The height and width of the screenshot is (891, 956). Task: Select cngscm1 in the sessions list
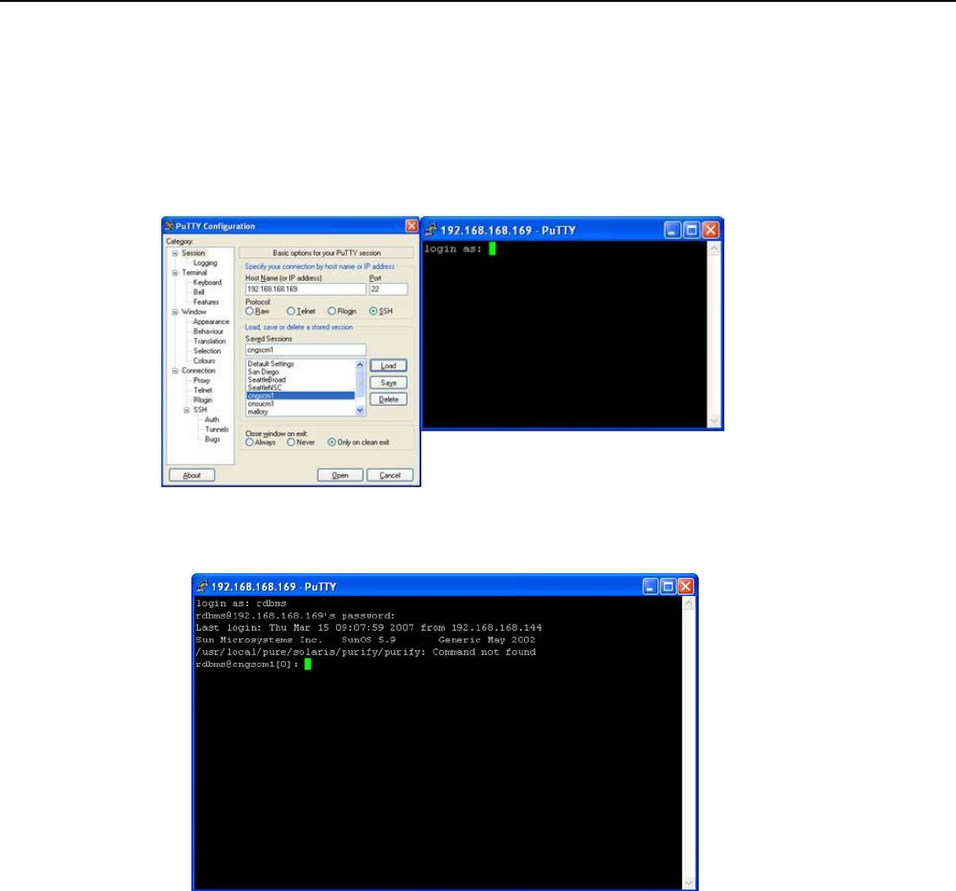coord(300,396)
